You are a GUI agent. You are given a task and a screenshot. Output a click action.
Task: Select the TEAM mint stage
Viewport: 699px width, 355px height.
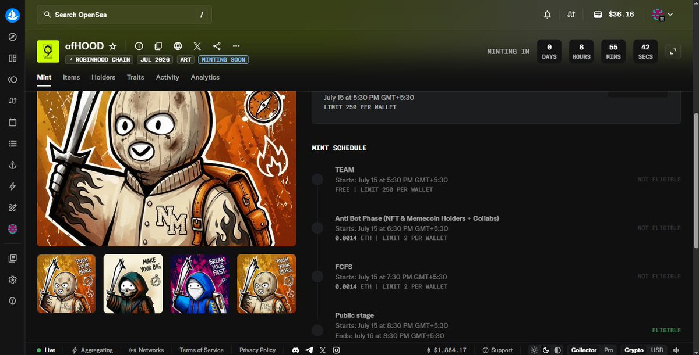[496, 180]
